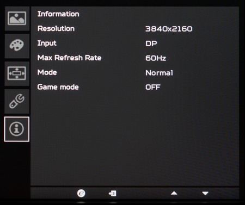Image resolution: width=245 pixels, height=205 pixels.
Task: Click the DP input value
Action: click(151, 44)
